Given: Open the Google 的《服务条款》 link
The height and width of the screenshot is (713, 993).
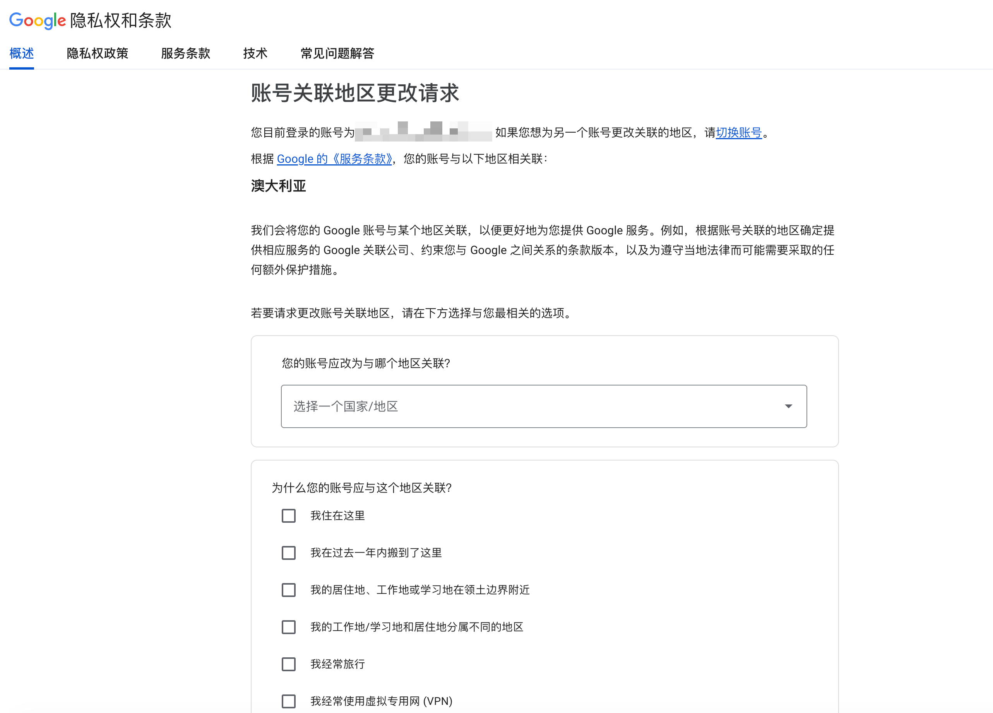Looking at the screenshot, I should 334,159.
